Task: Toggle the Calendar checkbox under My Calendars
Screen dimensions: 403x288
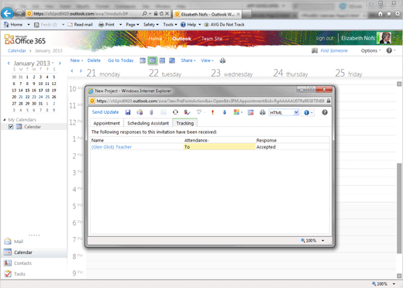Action: pos(11,127)
